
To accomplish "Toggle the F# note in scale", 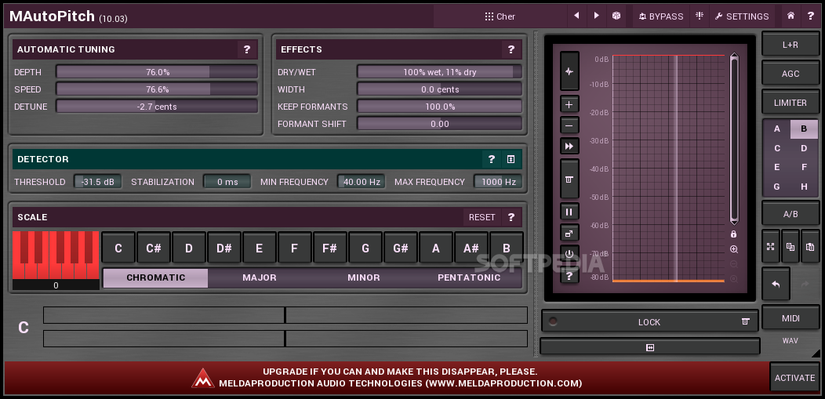I will [x=330, y=248].
